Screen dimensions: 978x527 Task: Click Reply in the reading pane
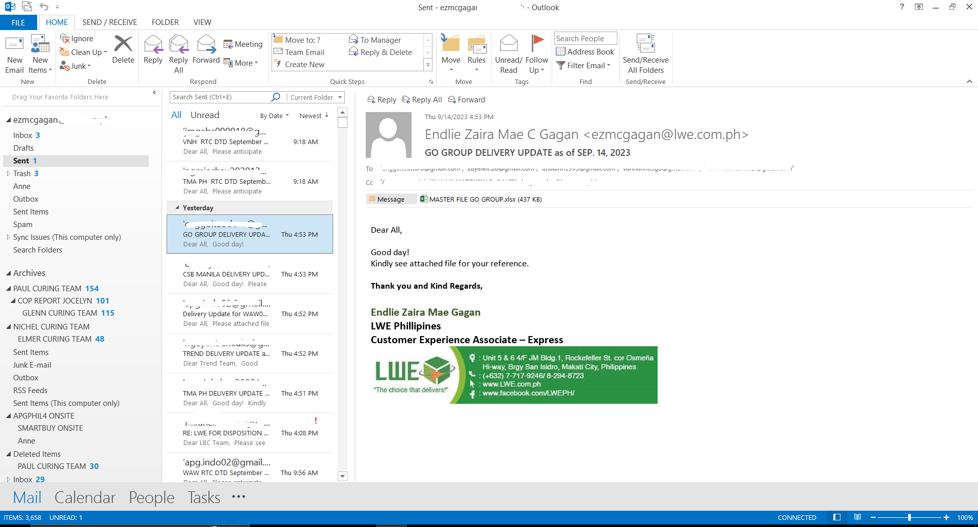click(x=382, y=100)
